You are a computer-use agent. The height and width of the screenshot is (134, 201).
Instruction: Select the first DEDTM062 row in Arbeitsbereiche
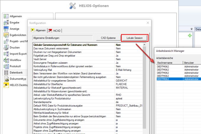179,67
